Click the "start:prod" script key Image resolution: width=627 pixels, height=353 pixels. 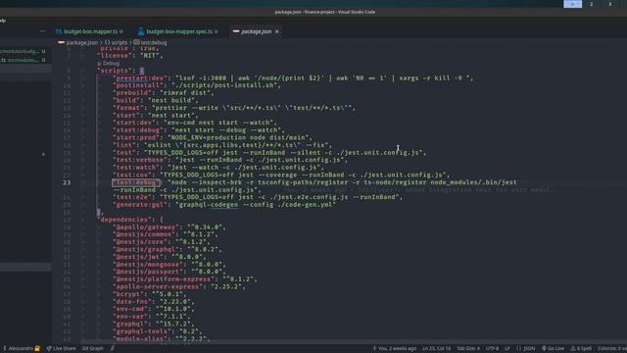(136, 137)
